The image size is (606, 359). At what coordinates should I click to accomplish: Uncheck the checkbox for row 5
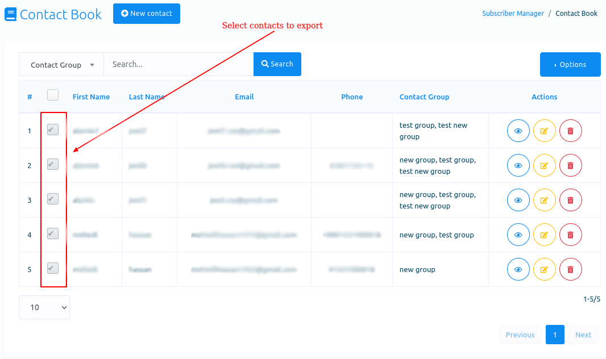(x=53, y=268)
